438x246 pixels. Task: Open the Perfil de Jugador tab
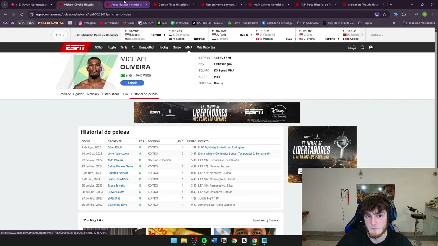[x=72, y=94]
